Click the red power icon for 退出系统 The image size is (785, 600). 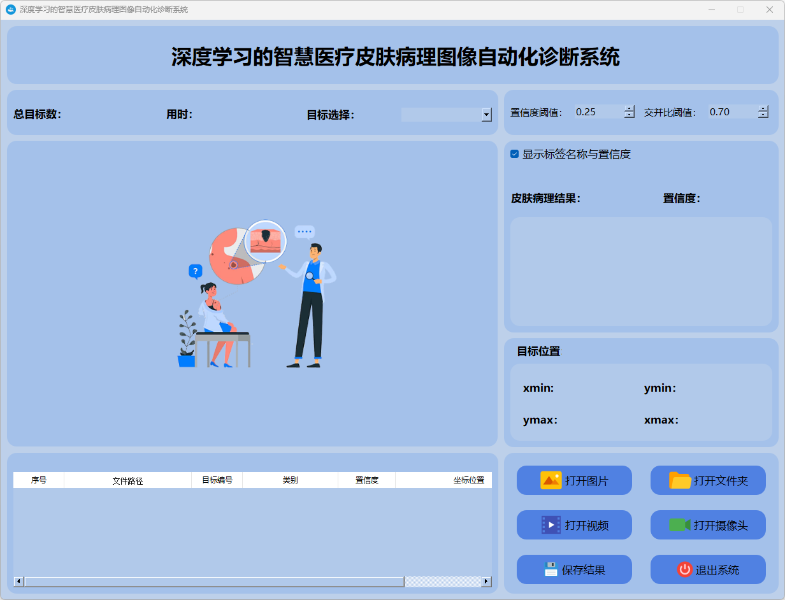pos(685,569)
